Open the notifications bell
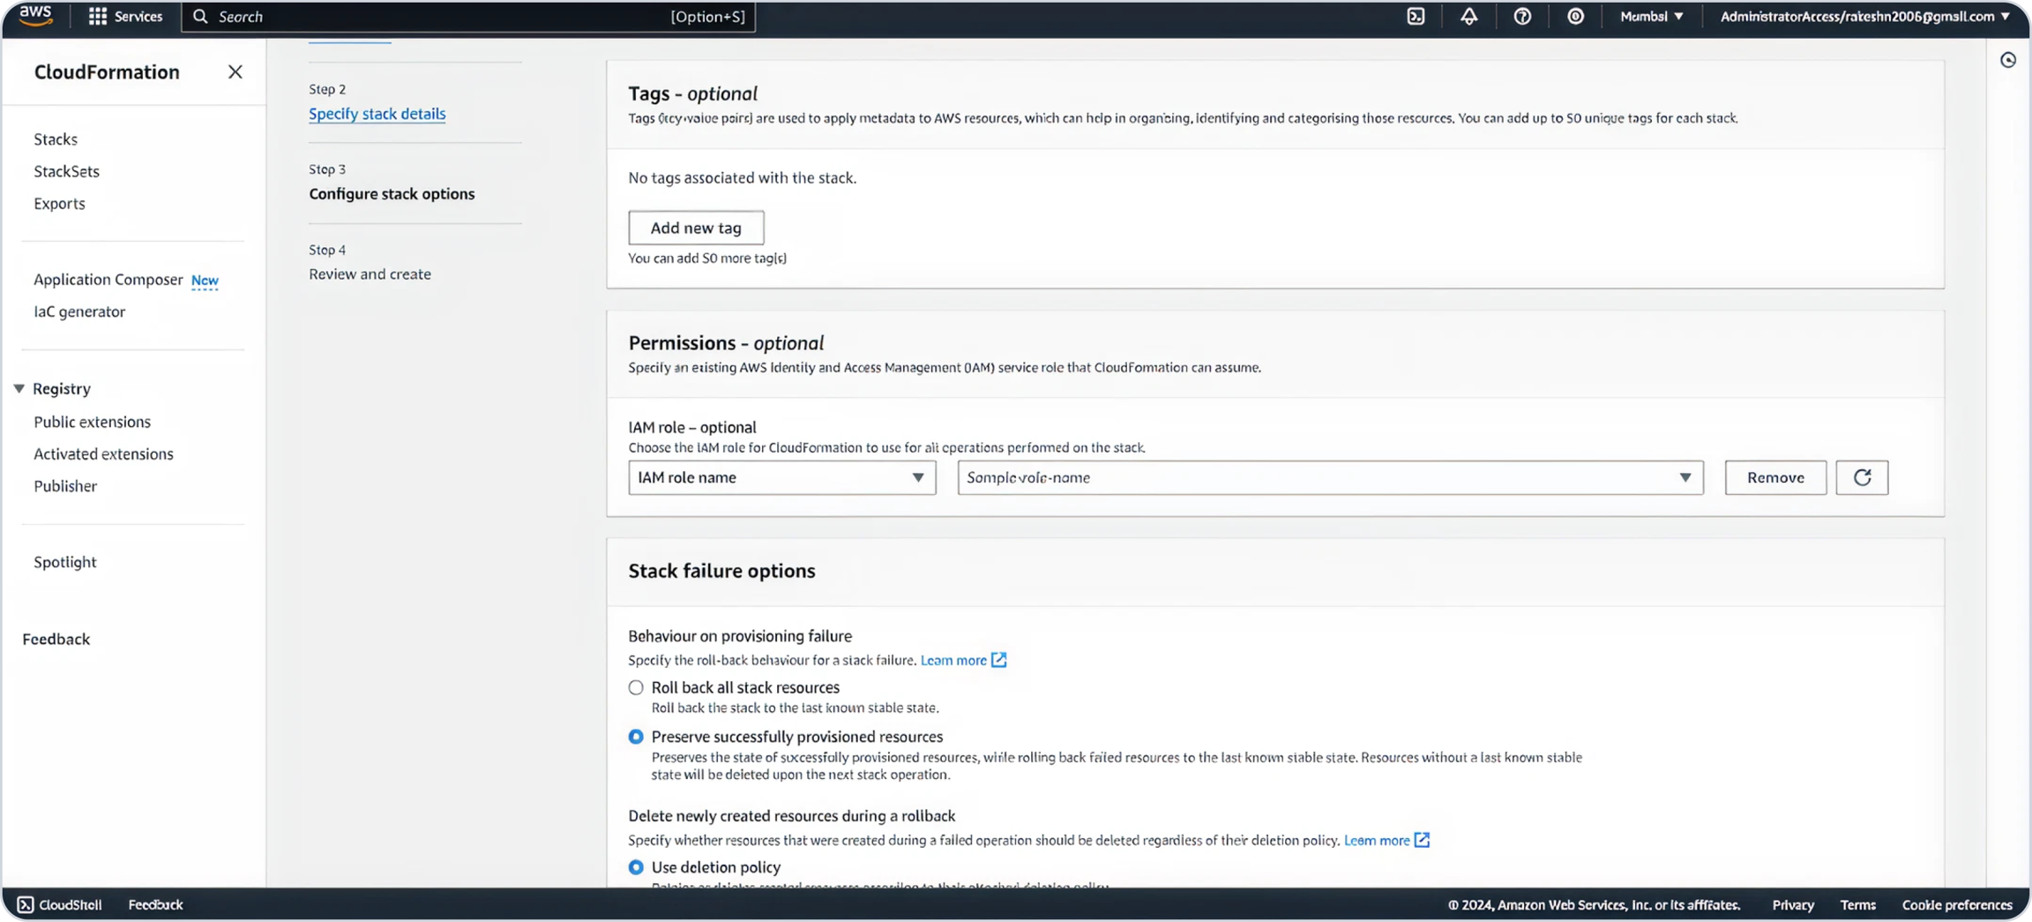 coord(1468,17)
